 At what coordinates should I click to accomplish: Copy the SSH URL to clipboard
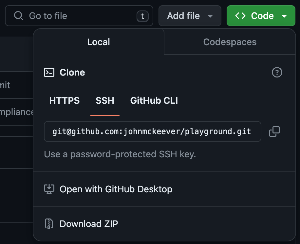pyautogui.click(x=274, y=131)
